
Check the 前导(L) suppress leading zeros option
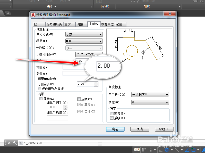pyautogui.click(x=41, y=98)
